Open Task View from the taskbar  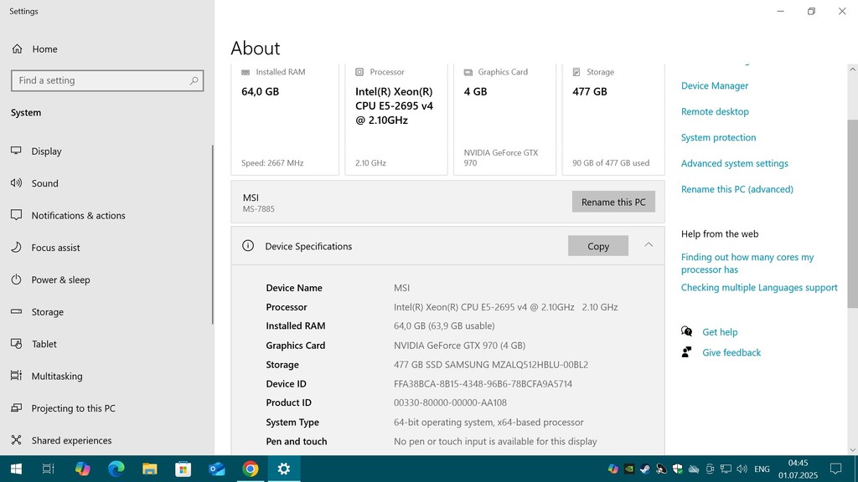48,469
